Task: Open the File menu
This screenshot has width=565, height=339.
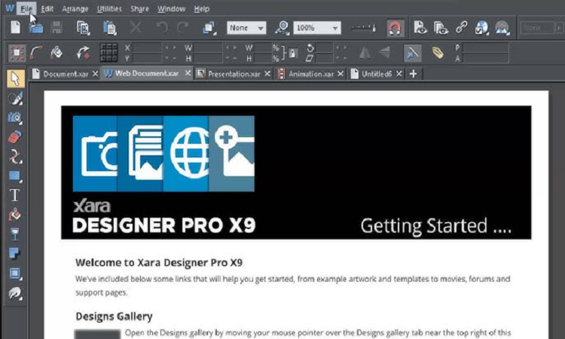Action: (x=27, y=9)
